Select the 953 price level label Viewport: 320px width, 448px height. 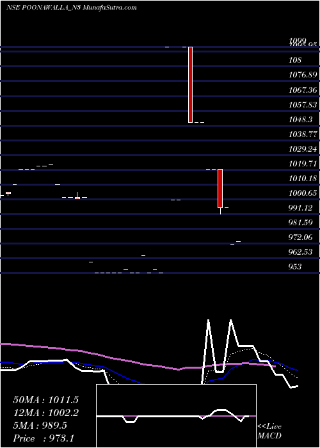tap(295, 267)
